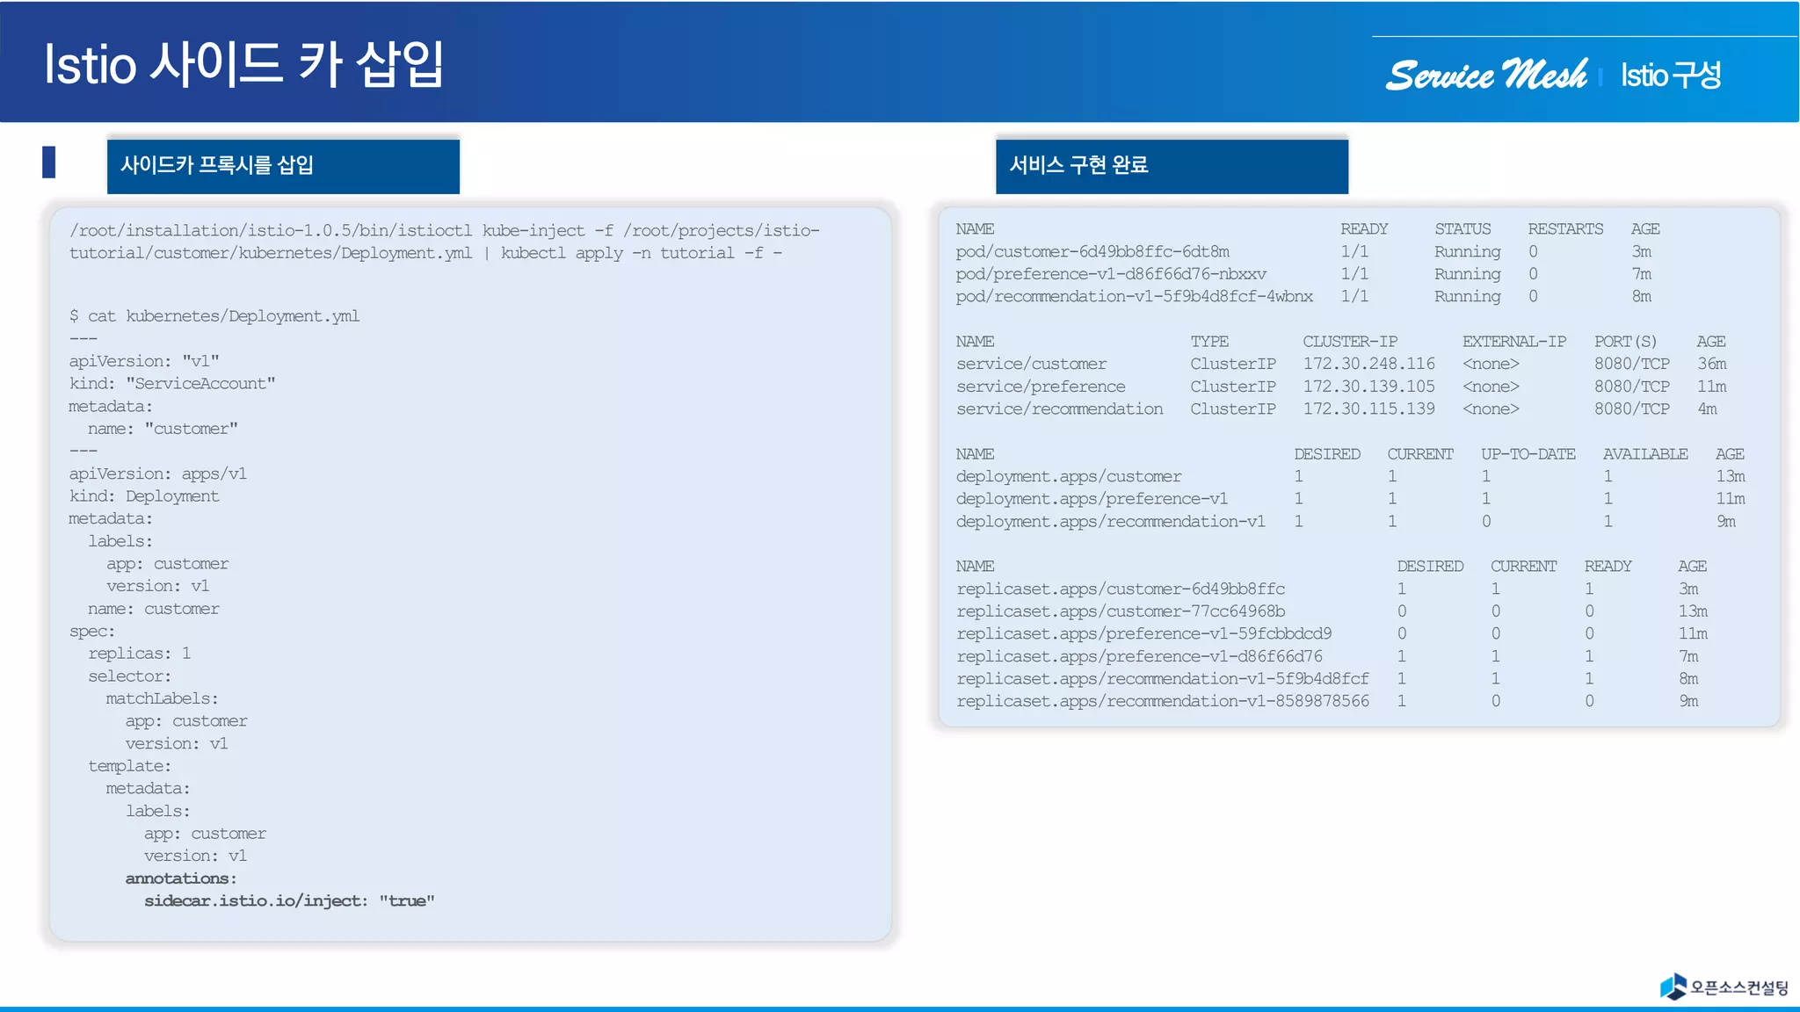Click 'deployment.apps/customer' row name
Viewport: 1800px width, 1012px height.
[1069, 476]
